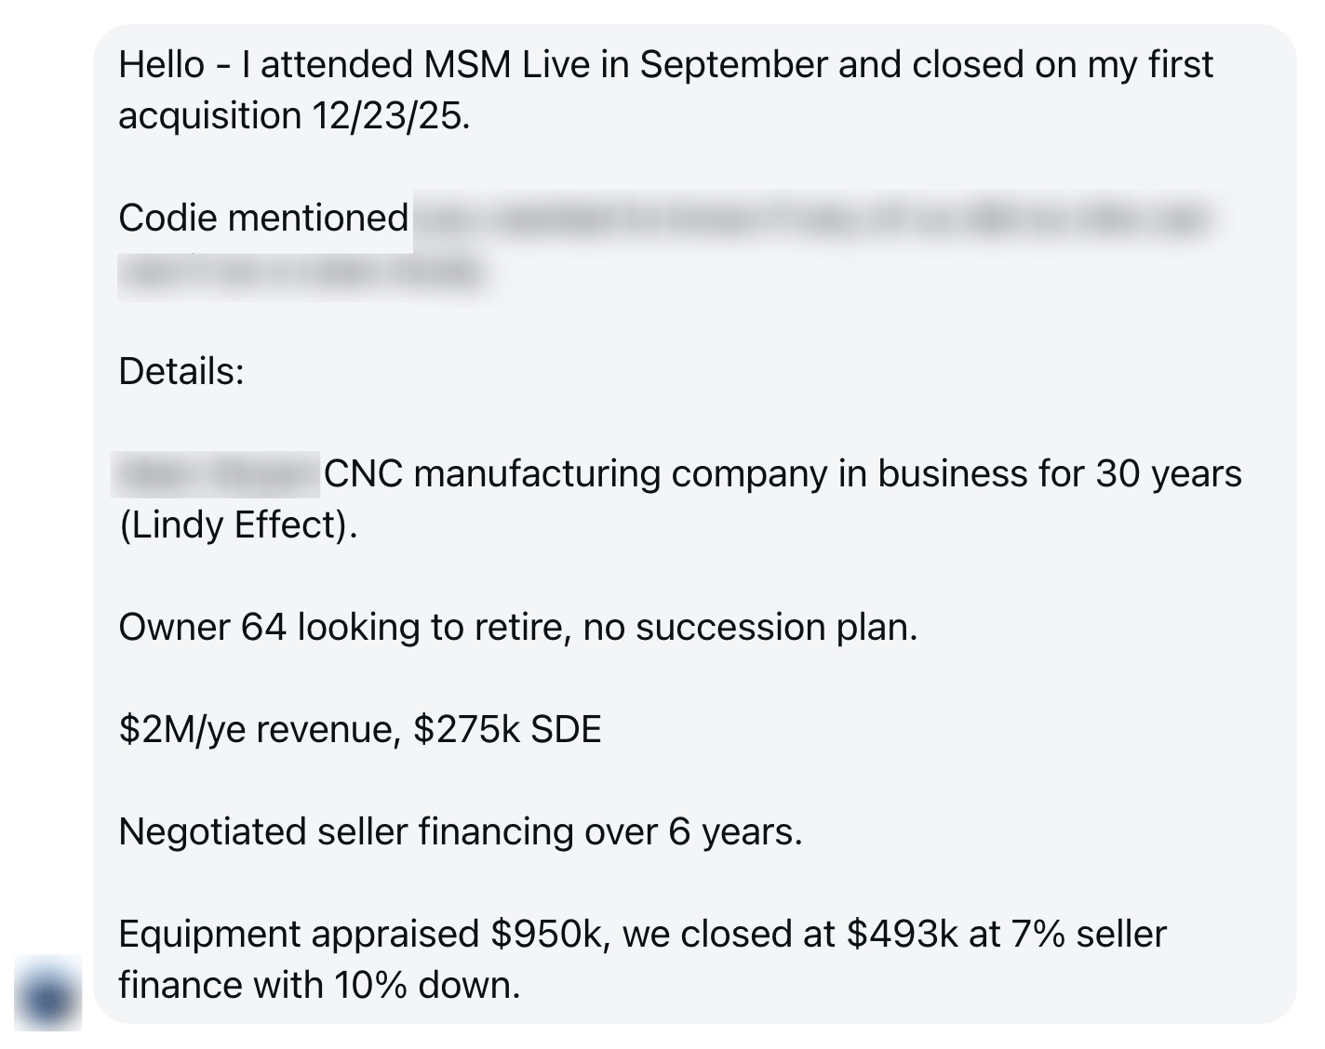Image resolution: width=1325 pixels, height=1049 pixels.
Task: Click the "$493k" closing price
Action: coord(903,934)
